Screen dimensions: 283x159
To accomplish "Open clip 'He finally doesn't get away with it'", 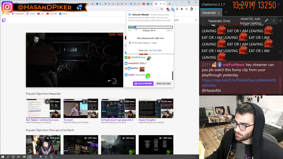I will [x=118, y=108].
